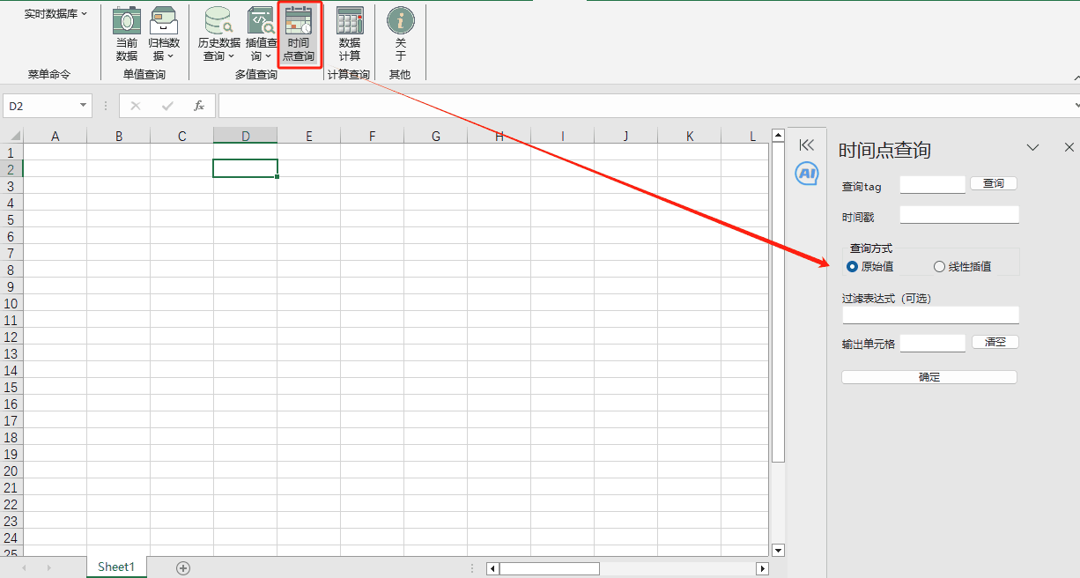Confirm formula entry with checkmark icon
Image resolution: width=1080 pixels, height=578 pixels.
167,106
